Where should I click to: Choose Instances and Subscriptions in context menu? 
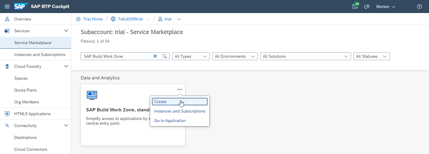coord(180,111)
